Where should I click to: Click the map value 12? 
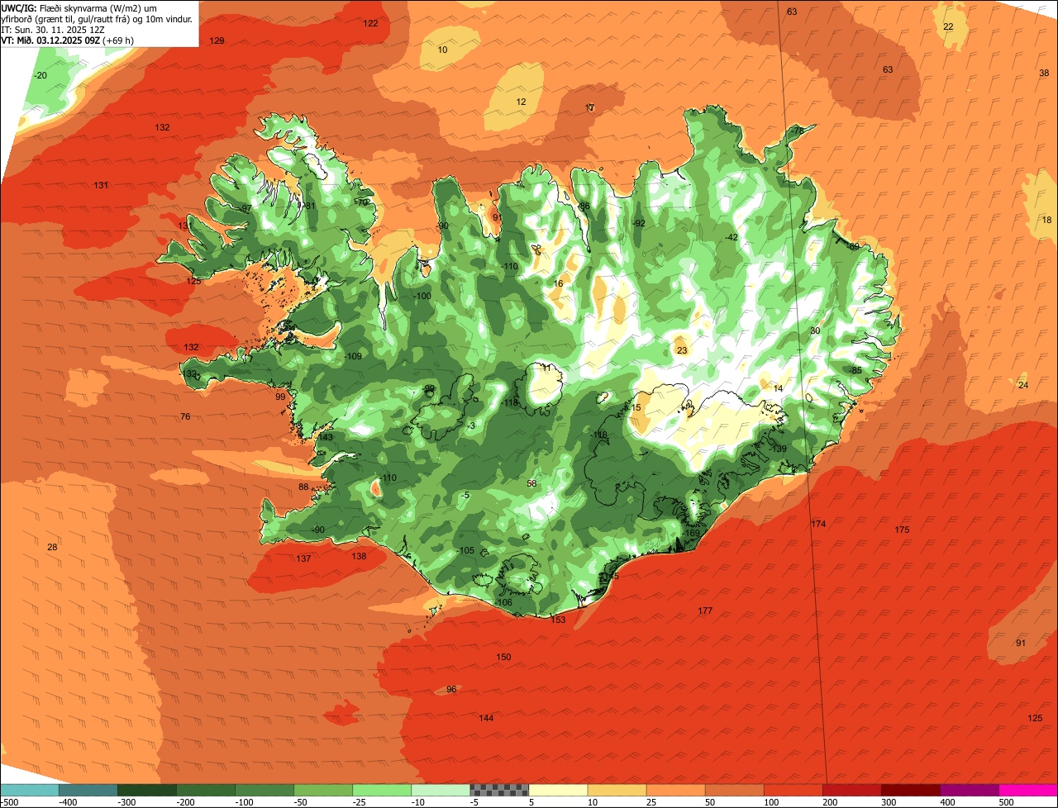click(521, 102)
